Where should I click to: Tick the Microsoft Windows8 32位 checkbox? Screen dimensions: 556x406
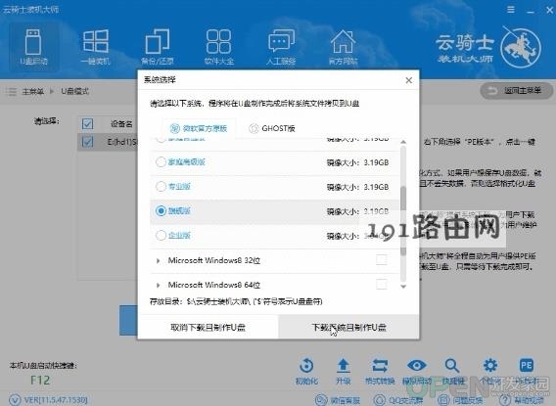tap(381, 259)
